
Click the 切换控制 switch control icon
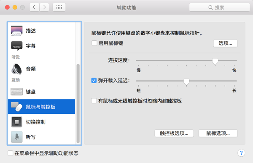click(x=16, y=122)
